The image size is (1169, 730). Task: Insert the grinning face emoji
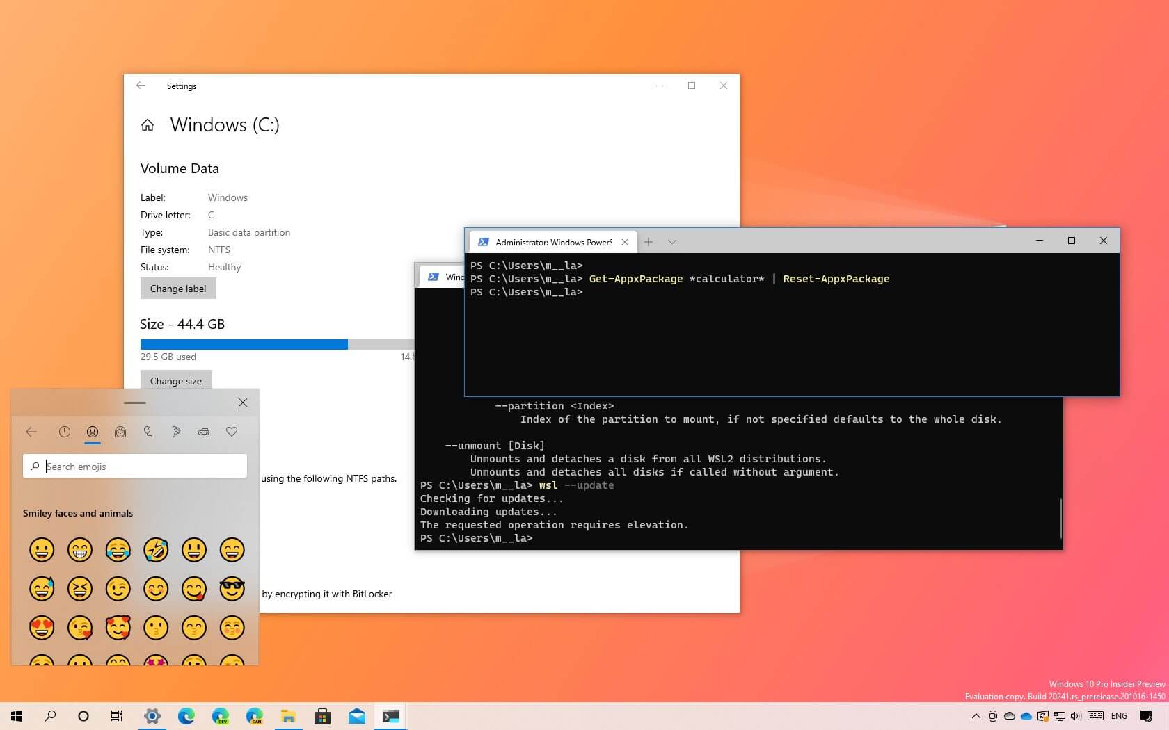tap(42, 550)
